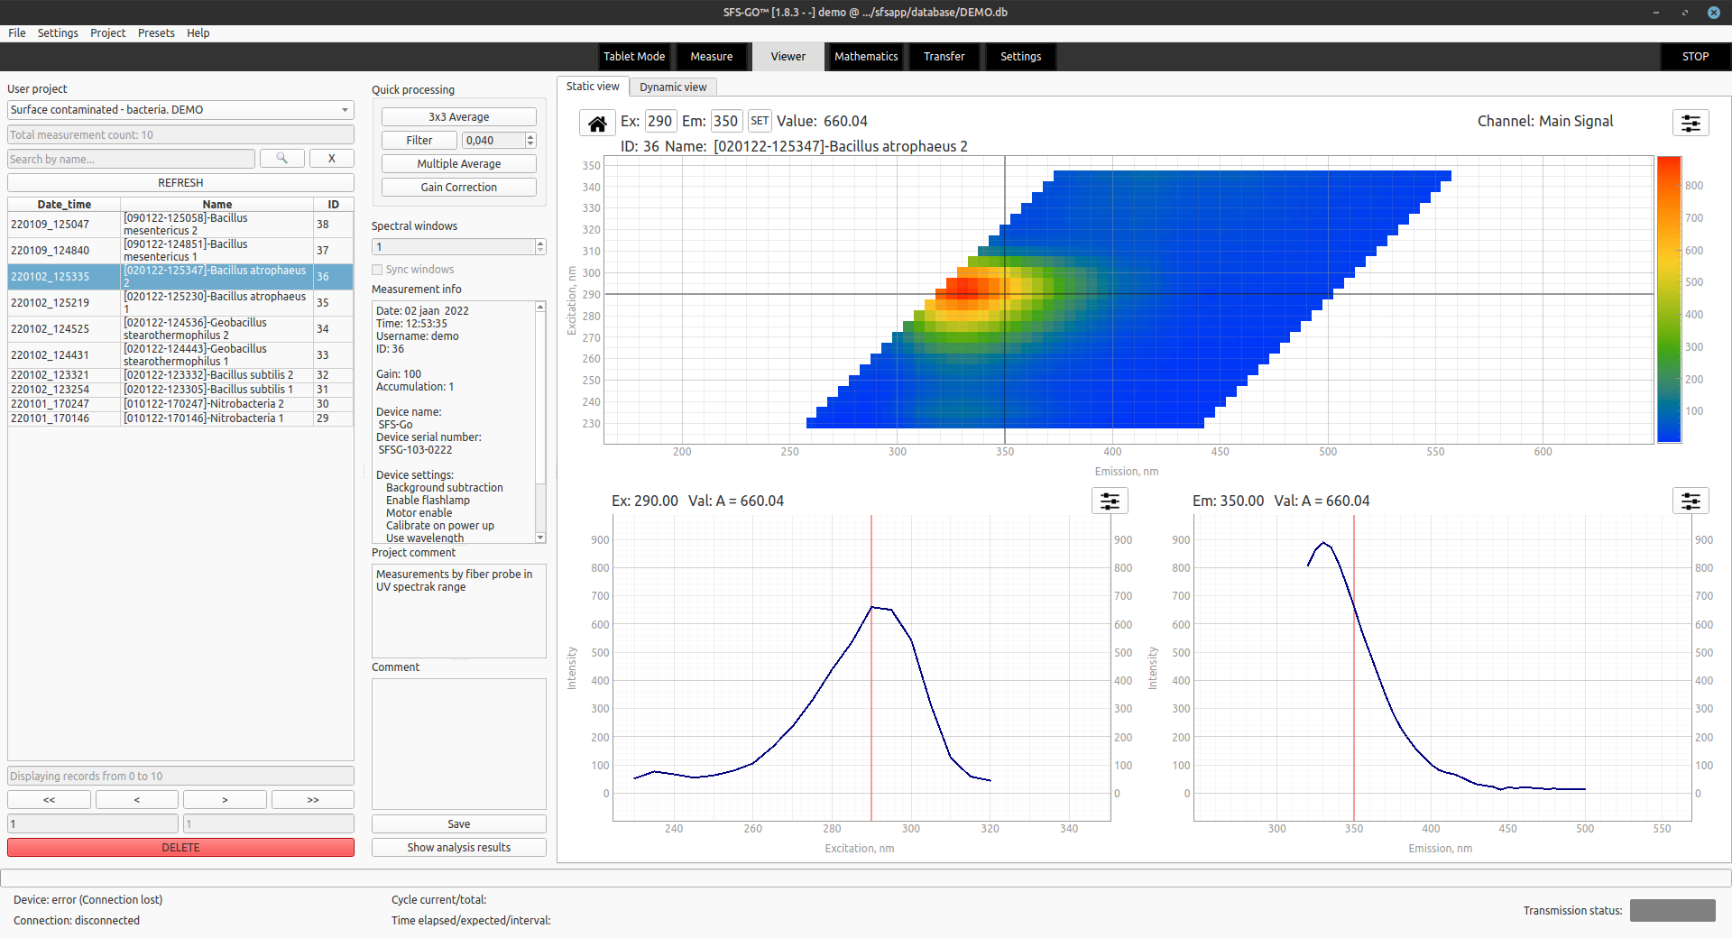Image resolution: width=1732 pixels, height=938 pixels.
Task: Open display settings icon beside Channel: Main Signal
Action: (x=1689, y=122)
